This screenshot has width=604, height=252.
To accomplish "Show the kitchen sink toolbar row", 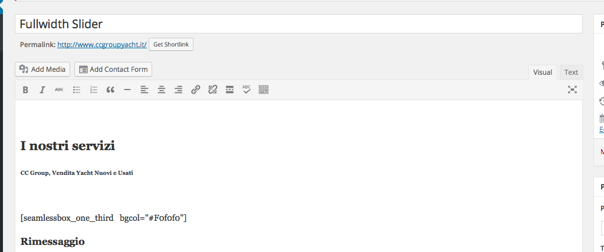I will 264,90.
